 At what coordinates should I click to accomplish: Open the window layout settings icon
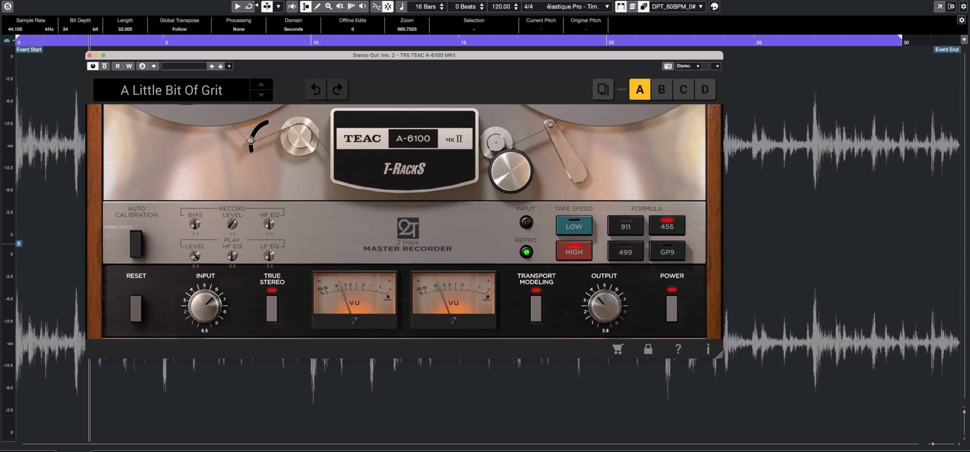[x=951, y=6]
